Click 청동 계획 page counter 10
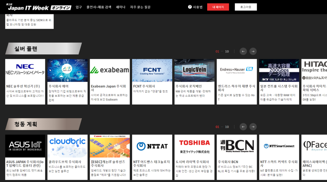Screen dimensions: 327x182 [x=227, y=127]
